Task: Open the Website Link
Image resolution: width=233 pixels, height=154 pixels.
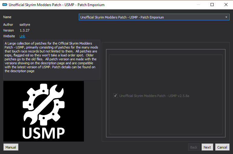Action: [x=22, y=36]
